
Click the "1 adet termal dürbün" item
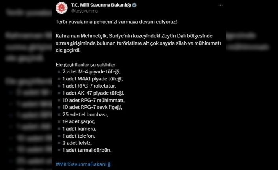click(86, 150)
